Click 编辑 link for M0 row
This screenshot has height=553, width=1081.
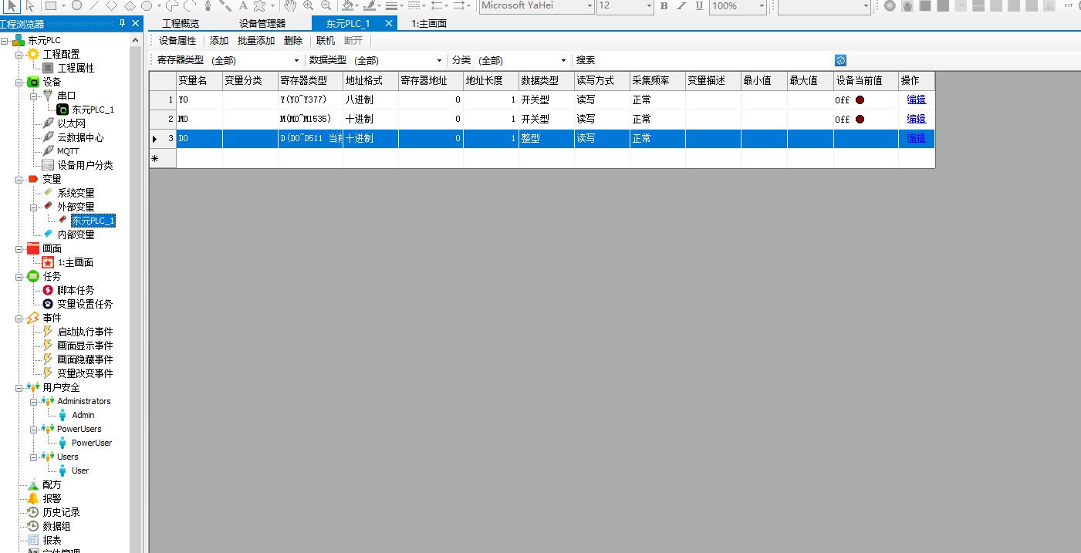[x=917, y=119]
